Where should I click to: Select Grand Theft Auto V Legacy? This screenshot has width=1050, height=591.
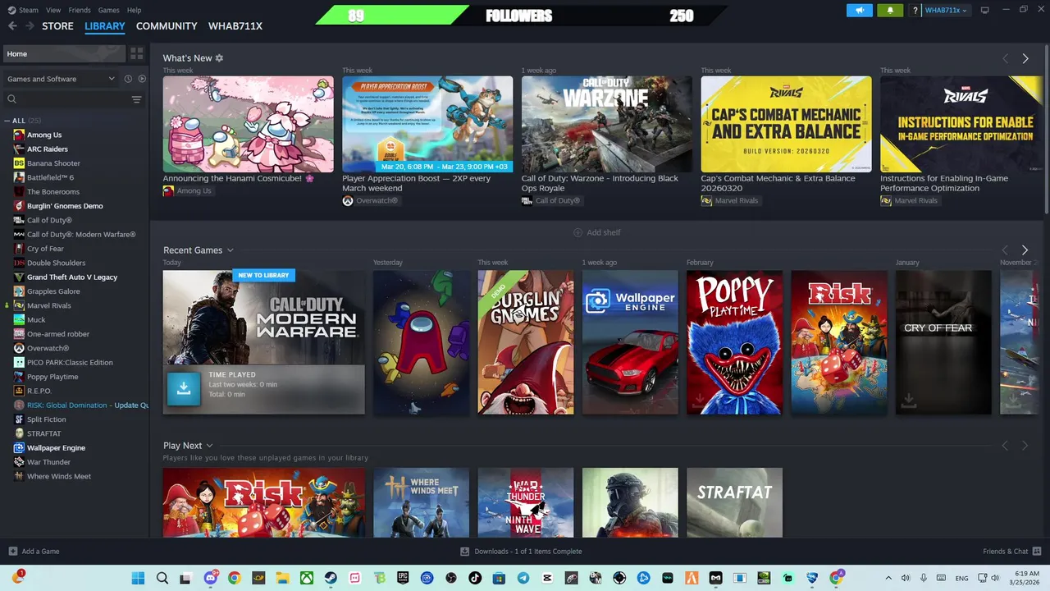point(72,277)
